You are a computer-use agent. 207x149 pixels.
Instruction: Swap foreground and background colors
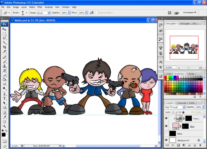pos(6,131)
